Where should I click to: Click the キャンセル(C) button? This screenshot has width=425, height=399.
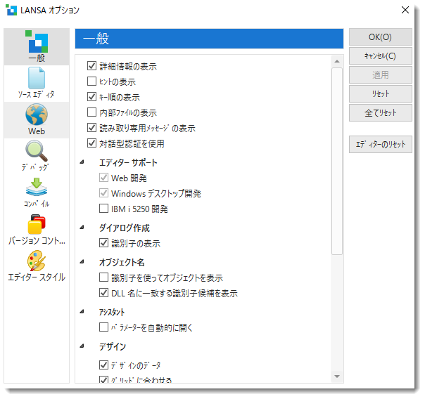point(380,56)
